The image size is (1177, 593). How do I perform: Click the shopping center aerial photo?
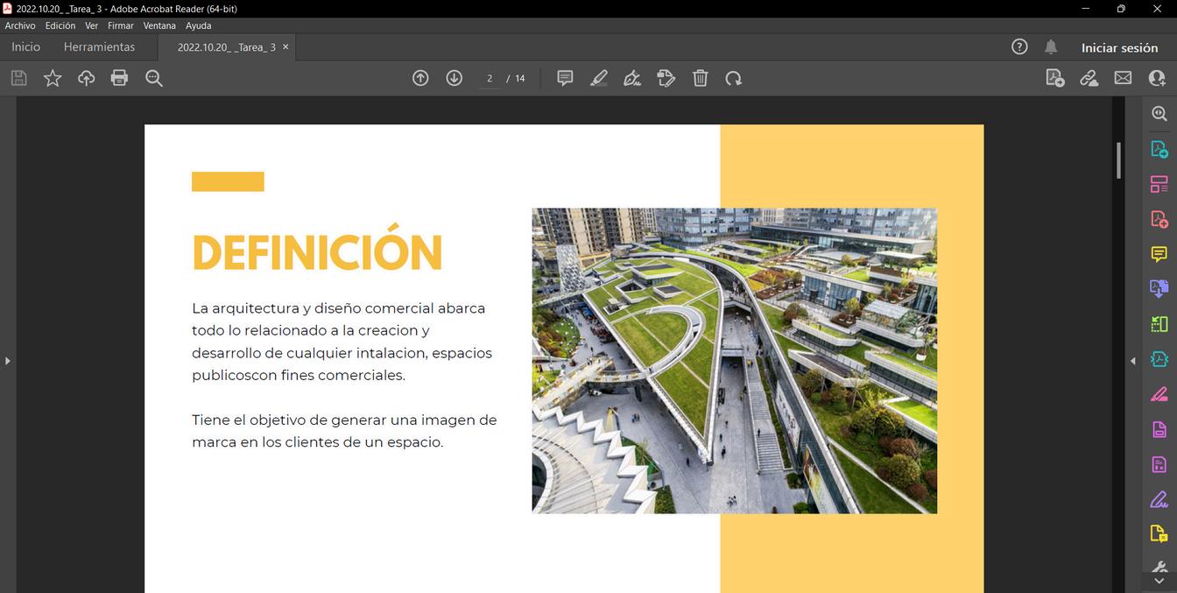(x=735, y=360)
